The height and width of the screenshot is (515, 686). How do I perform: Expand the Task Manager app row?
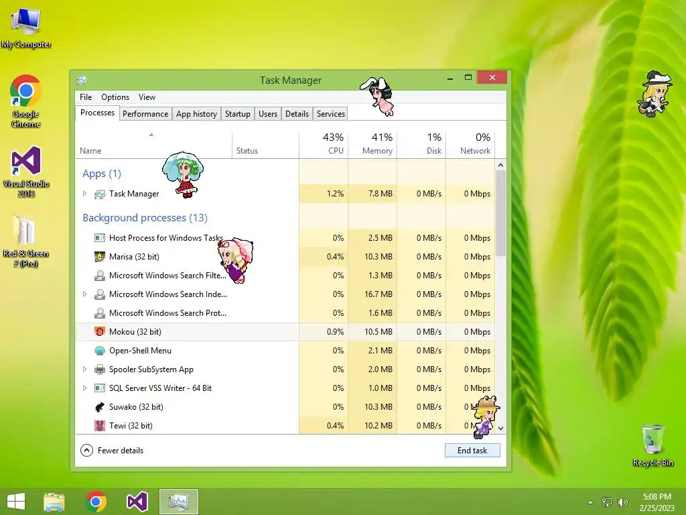pos(85,194)
